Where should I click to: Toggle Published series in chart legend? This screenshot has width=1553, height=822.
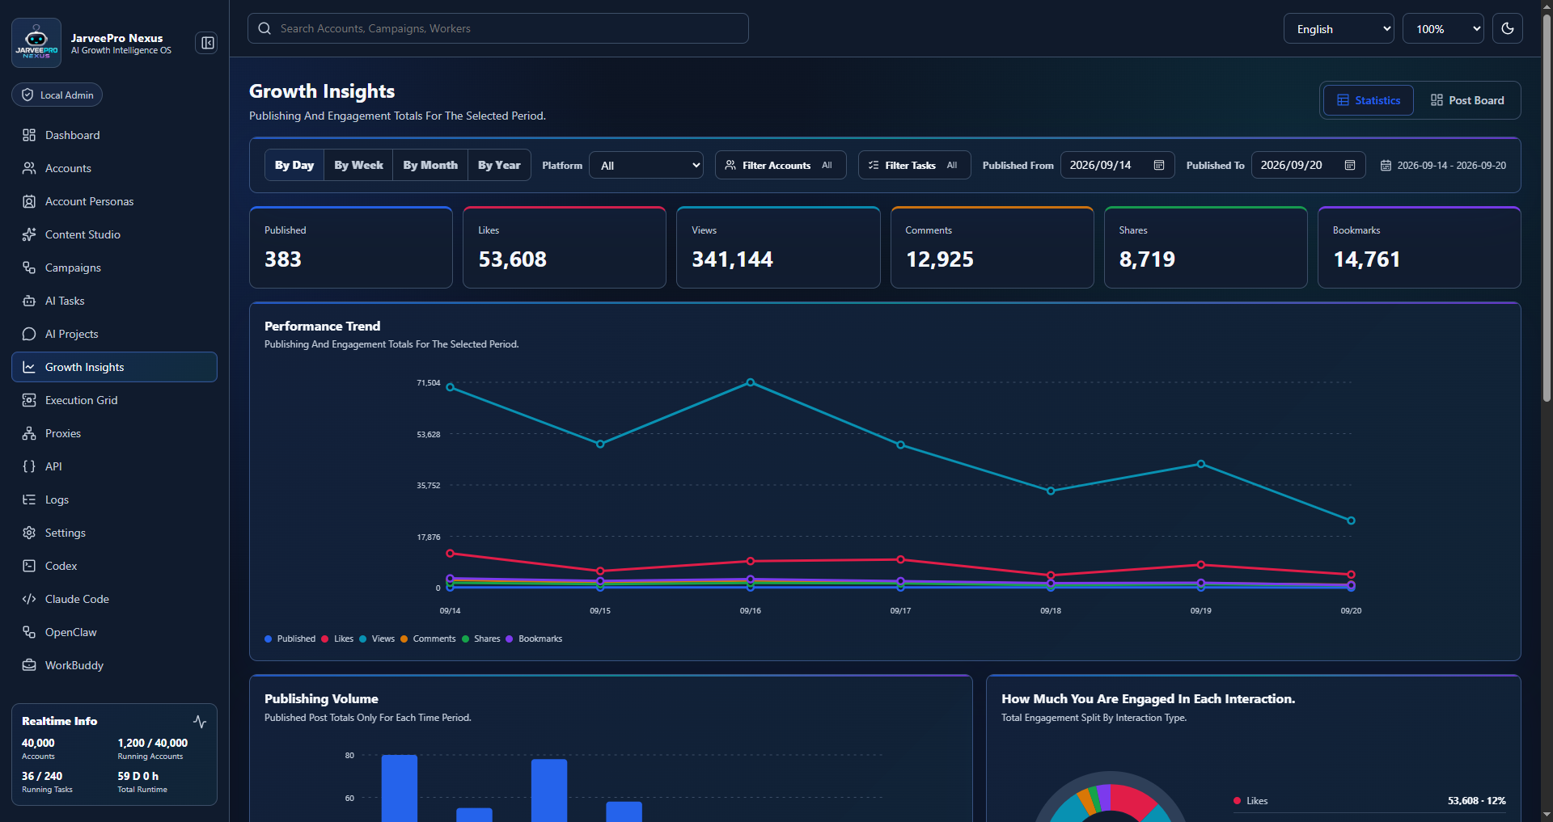(290, 639)
